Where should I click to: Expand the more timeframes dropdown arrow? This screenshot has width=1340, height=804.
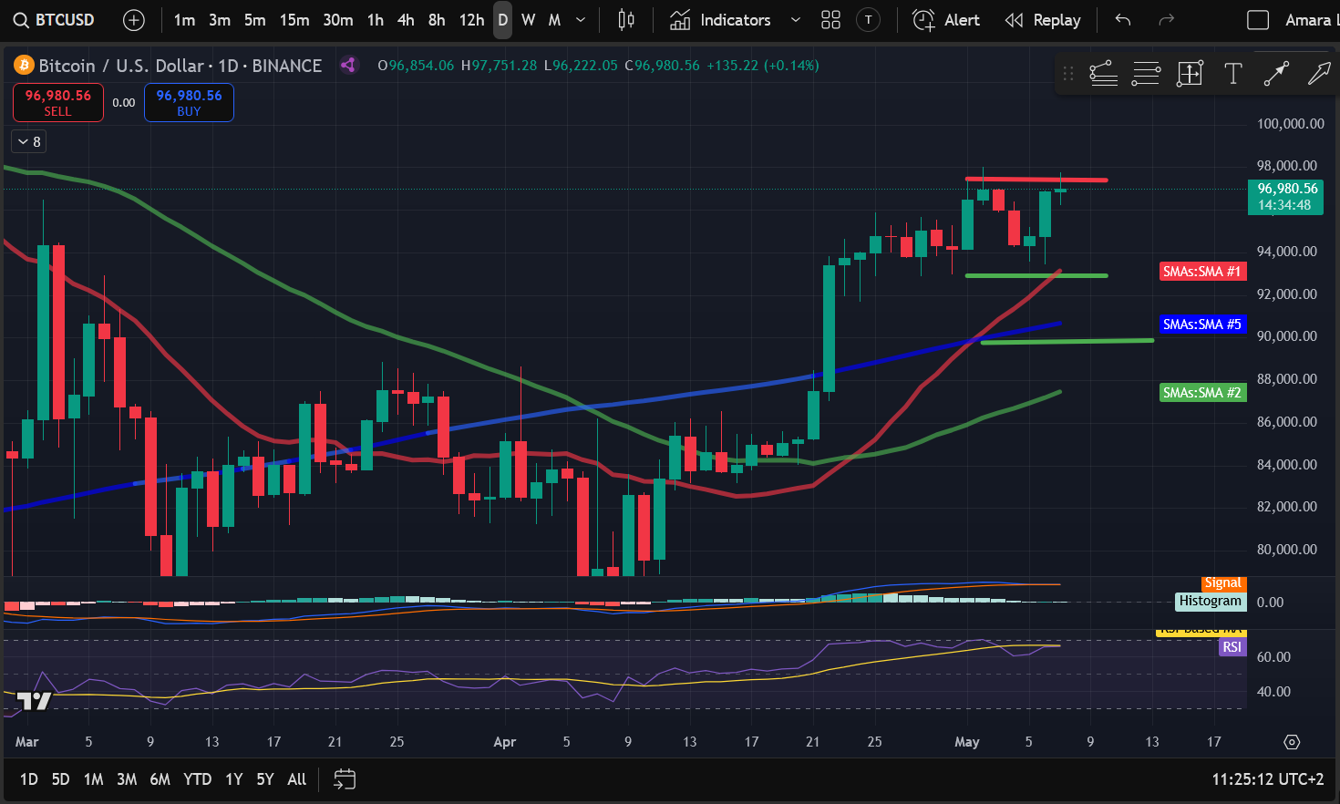pos(581,20)
